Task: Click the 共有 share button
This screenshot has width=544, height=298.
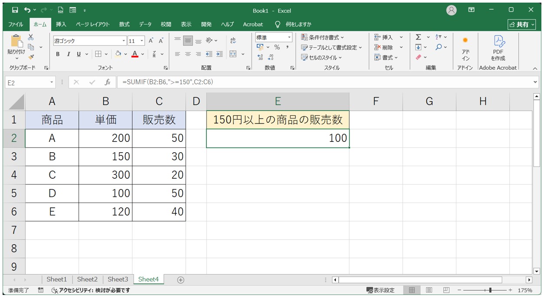Action: click(521, 24)
